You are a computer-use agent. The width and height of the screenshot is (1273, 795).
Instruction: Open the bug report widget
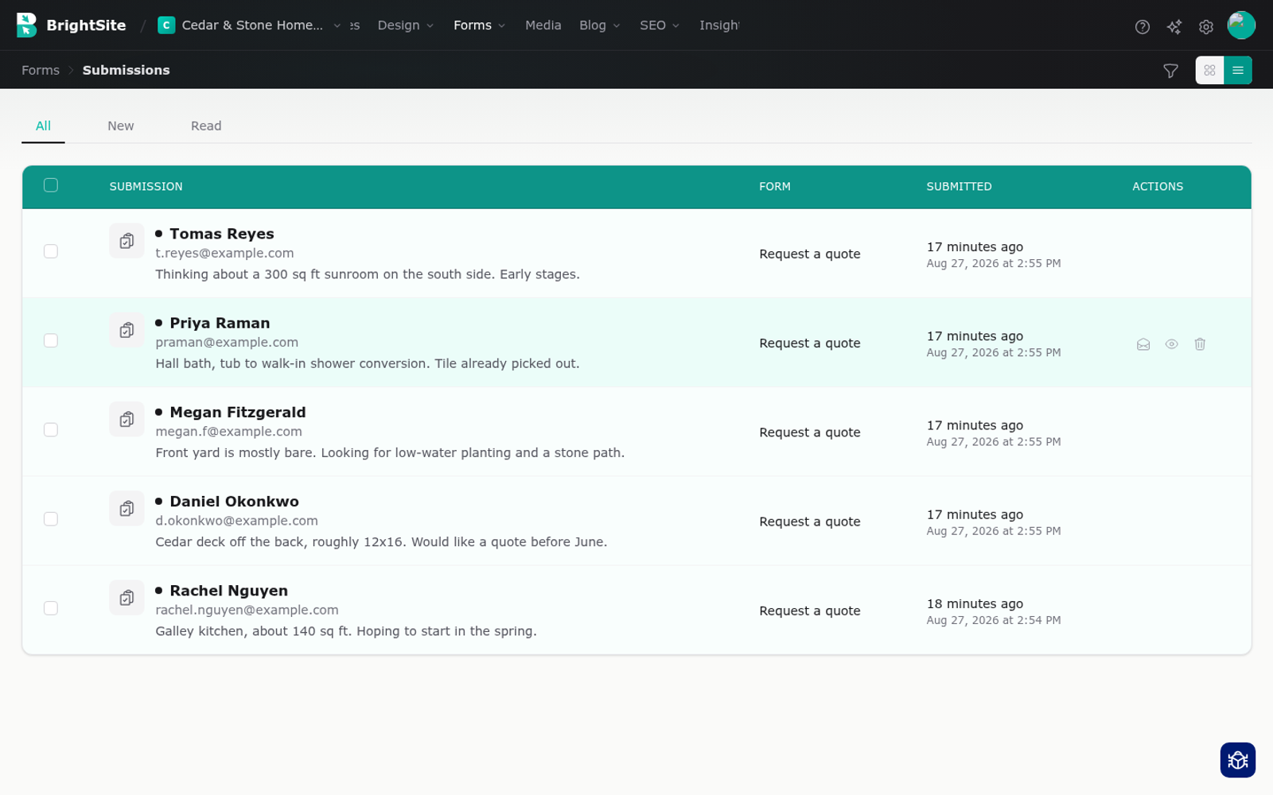click(1238, 760)
